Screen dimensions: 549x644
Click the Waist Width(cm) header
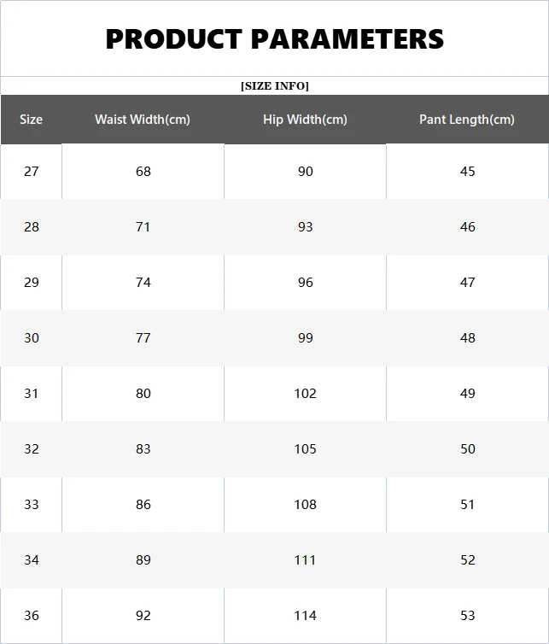click(143, 120)
